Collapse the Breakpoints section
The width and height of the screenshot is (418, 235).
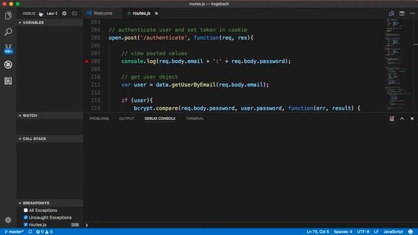tap(50, 203)
